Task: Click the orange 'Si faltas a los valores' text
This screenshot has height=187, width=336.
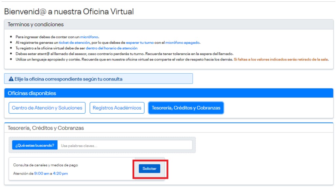Action: 281,59
